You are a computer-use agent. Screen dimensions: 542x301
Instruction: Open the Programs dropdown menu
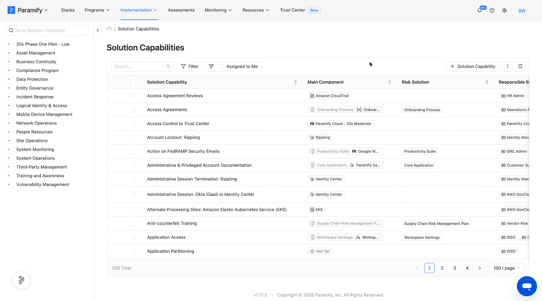click(x=97, y=10)
